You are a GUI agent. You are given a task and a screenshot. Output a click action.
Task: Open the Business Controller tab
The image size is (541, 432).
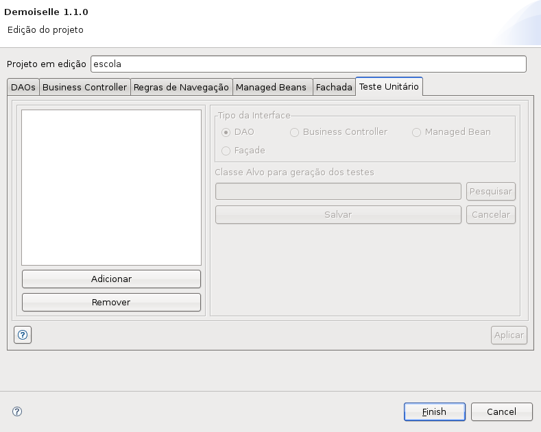tap(84, 87)
